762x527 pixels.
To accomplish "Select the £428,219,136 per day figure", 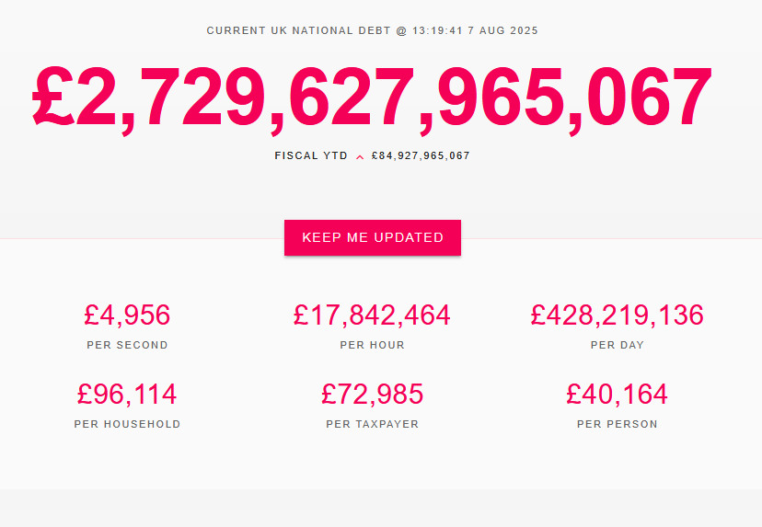I will [618, 315].
